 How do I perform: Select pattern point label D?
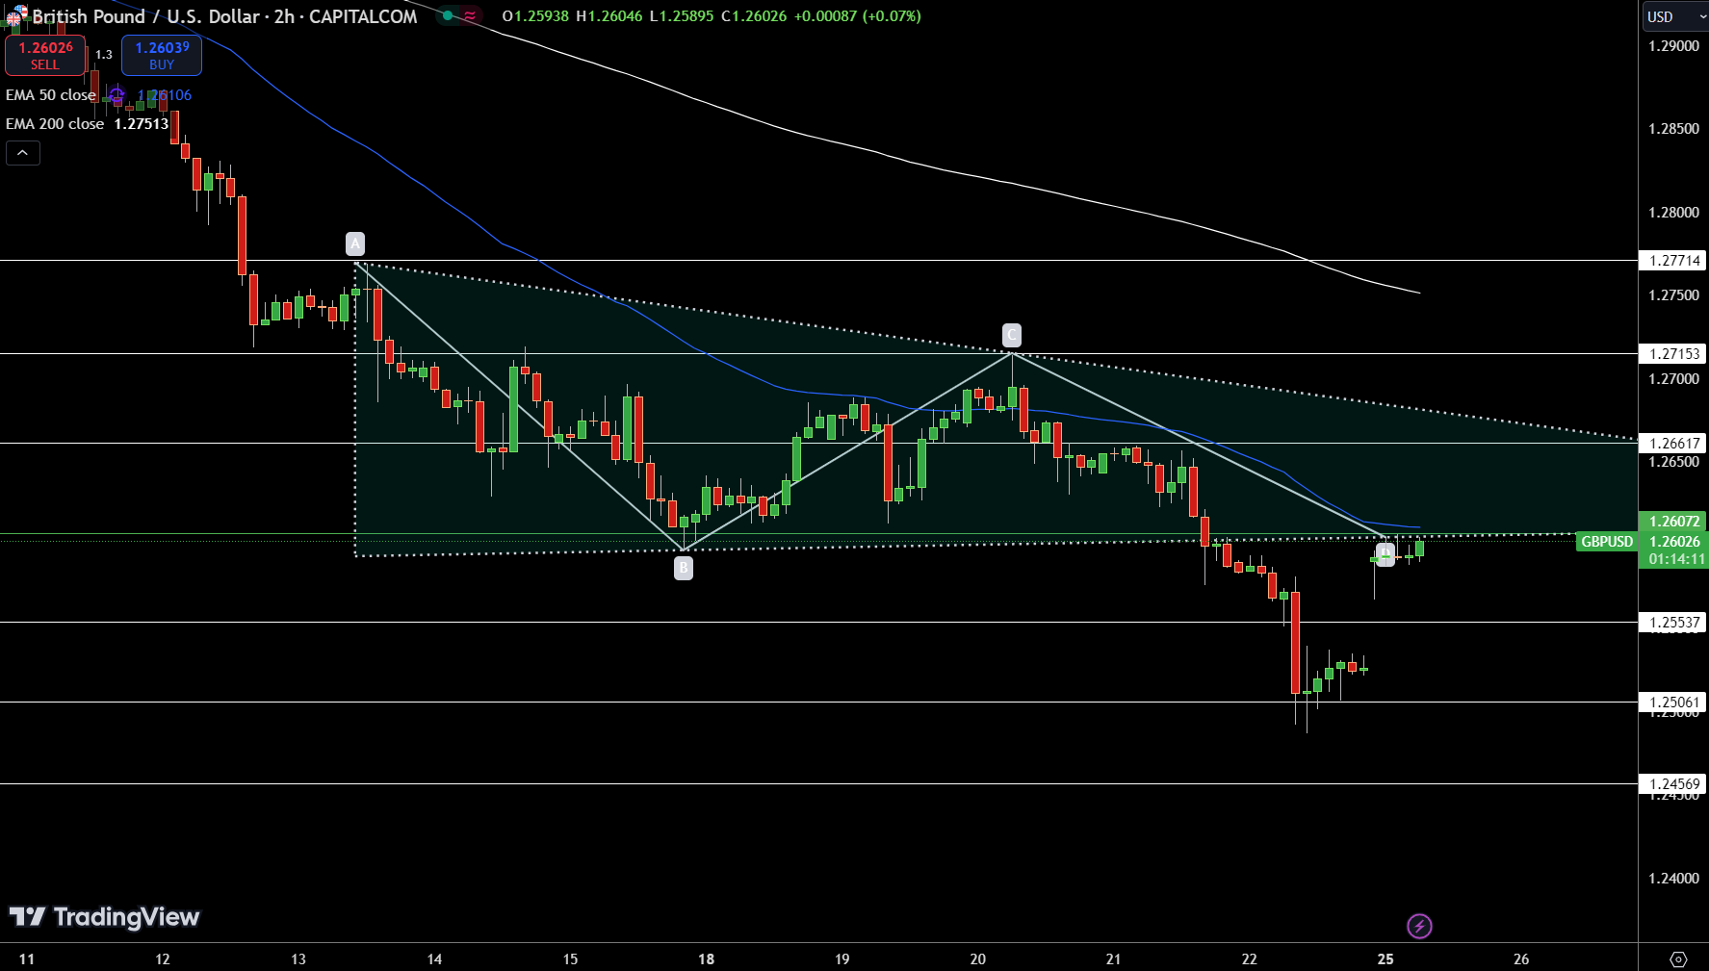click(1385, 554)
